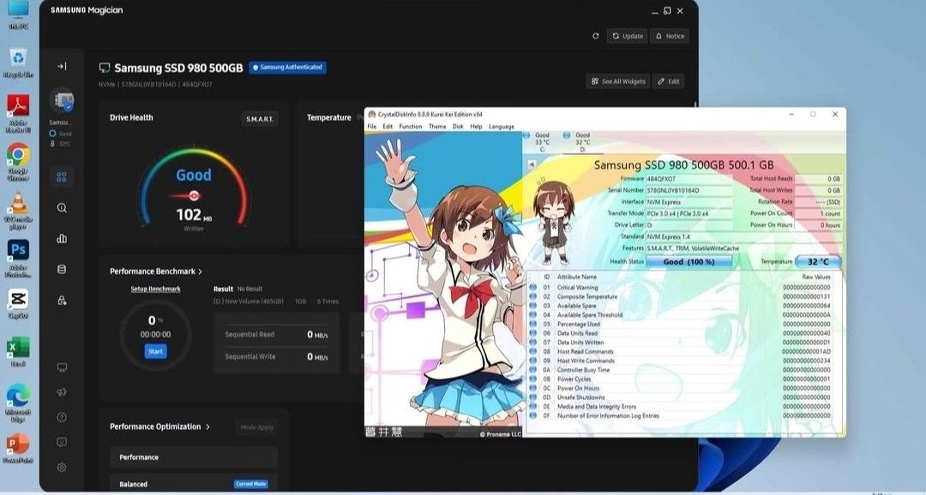This screenshot has width=926, height=495.
Task: Open Google Chrome desktop shortcut
Action: click(x=18, y=160)
